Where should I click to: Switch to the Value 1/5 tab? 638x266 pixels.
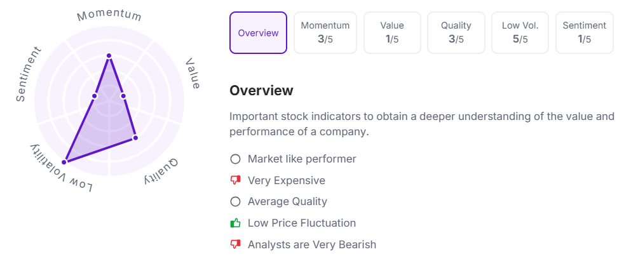coord(392,33)
